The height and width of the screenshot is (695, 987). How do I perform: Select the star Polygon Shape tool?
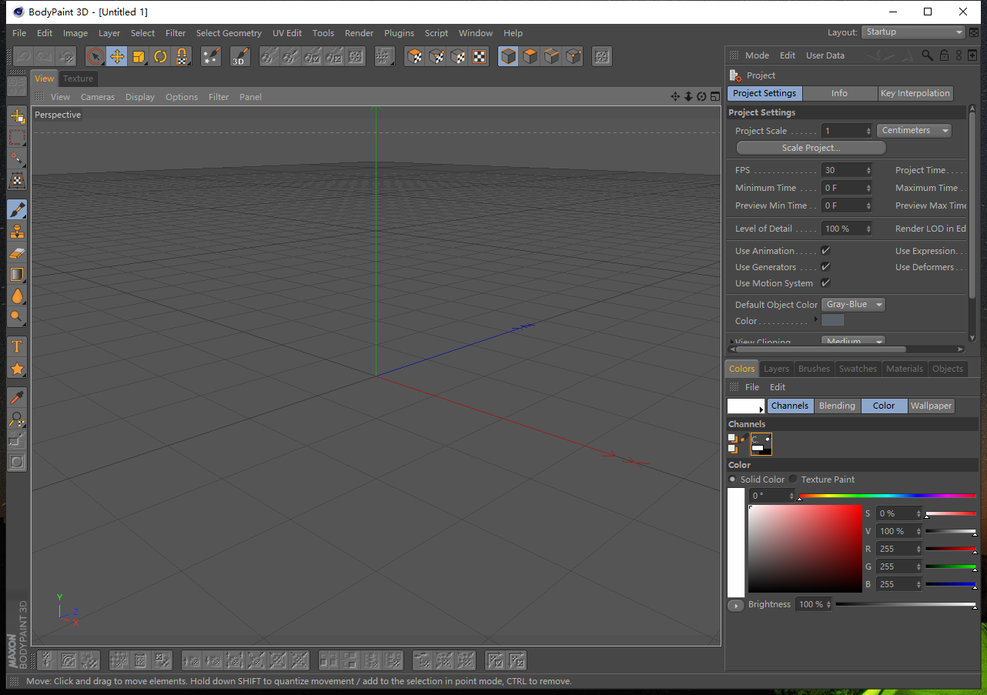(x=17, y=369)
